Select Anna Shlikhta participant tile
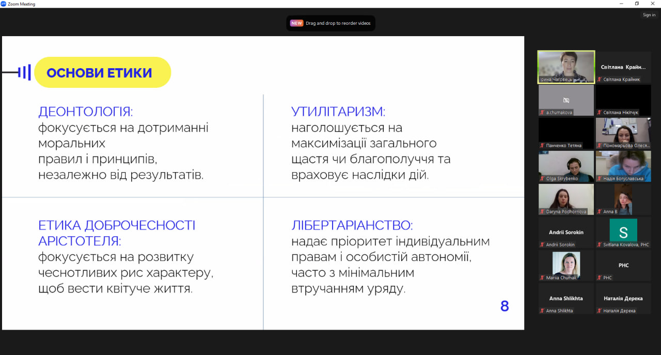The width and height of the screenshot is (661, 355). click(566, 298)
